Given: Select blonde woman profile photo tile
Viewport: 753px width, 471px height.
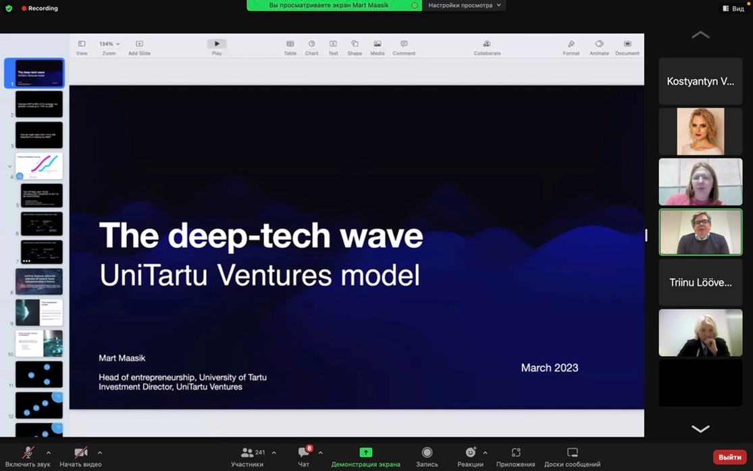Looking at the screenshot, I should (700, 131).
